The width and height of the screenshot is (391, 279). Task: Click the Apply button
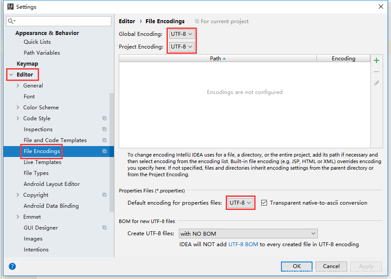coord(366,266)
